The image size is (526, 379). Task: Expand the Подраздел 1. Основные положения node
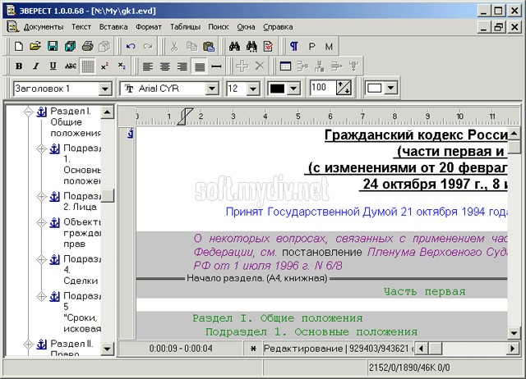point(42,148)
